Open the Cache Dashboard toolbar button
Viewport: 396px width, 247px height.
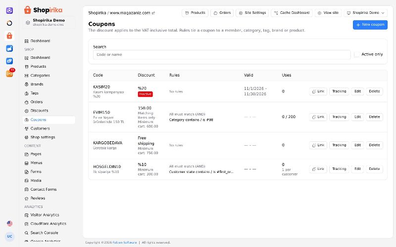292,13
